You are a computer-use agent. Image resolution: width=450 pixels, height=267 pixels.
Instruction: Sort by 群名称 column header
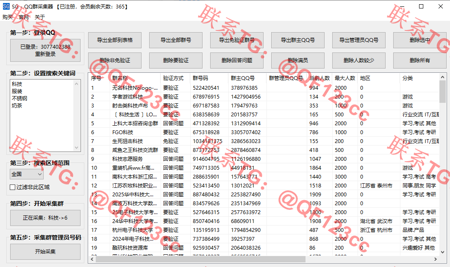pos(135,78)
